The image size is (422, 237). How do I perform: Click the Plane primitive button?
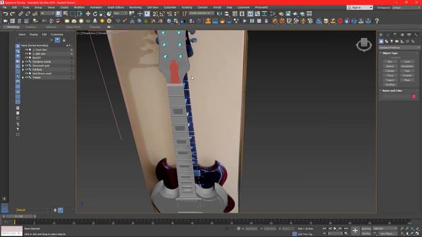[407, 80]
